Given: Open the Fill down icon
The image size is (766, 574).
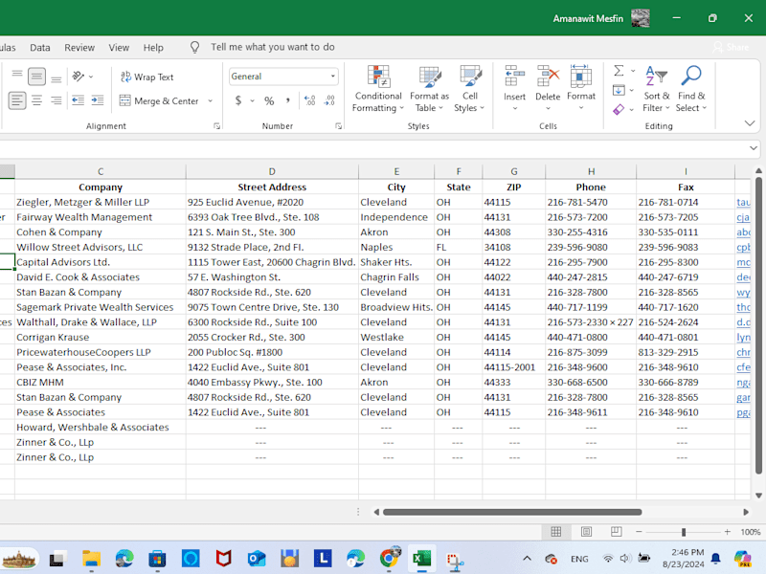Looking at the screenshot, I should pos(619,90).
